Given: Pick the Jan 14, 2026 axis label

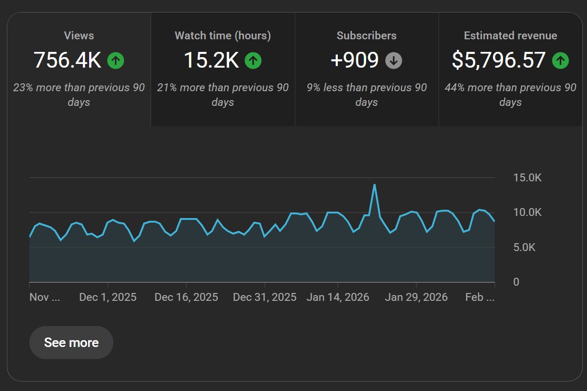Looking at the screenshot, I should (x=338, y=297).
